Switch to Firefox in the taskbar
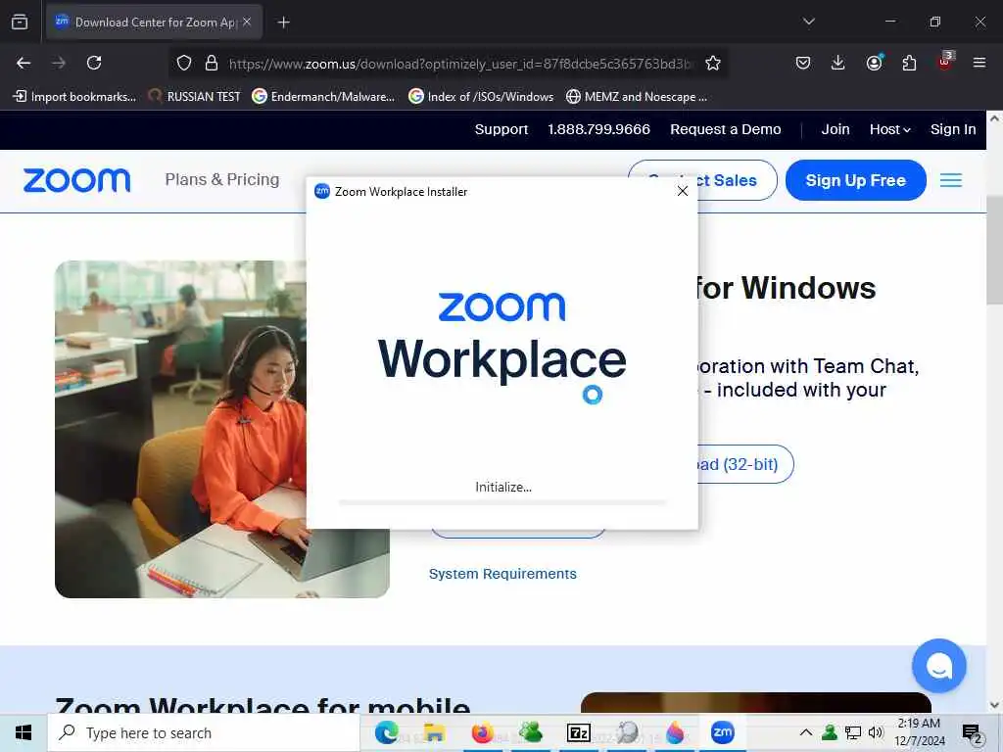 click(x=482, y=732)
